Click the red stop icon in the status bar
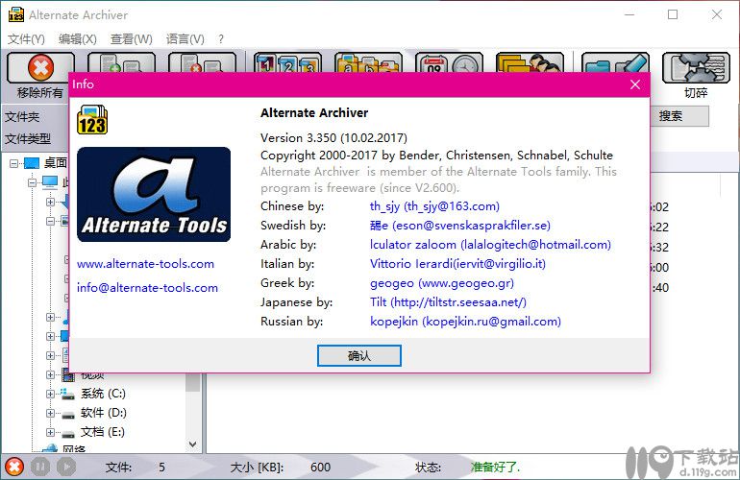This screenshot has height=480, width=740. click(x=14, y=467)
